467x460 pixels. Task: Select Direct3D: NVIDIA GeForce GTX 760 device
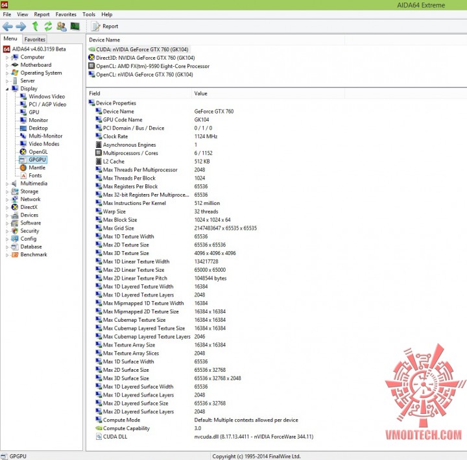pyautogui.click(x=142, y=58)
